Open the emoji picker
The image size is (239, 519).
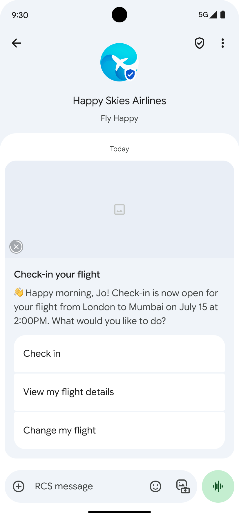click(155, 486)
